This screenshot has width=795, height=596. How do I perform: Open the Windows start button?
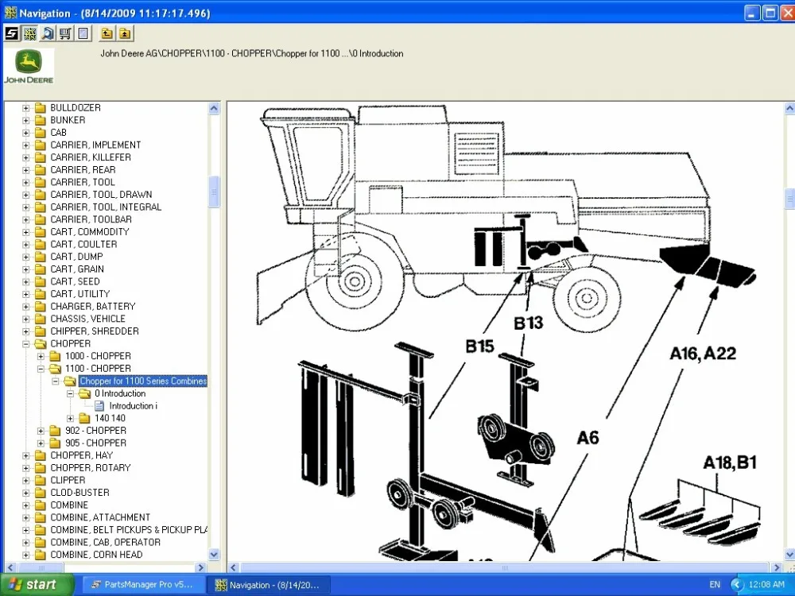[37, 585]
